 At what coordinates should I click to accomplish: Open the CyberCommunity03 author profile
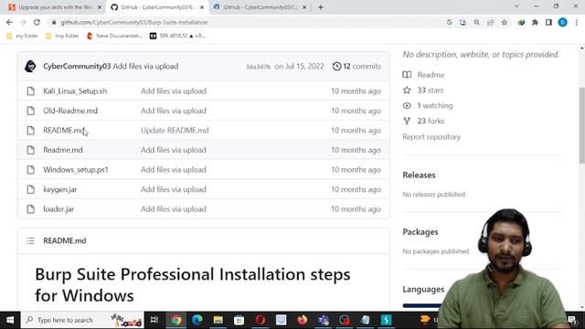[77, 67]
